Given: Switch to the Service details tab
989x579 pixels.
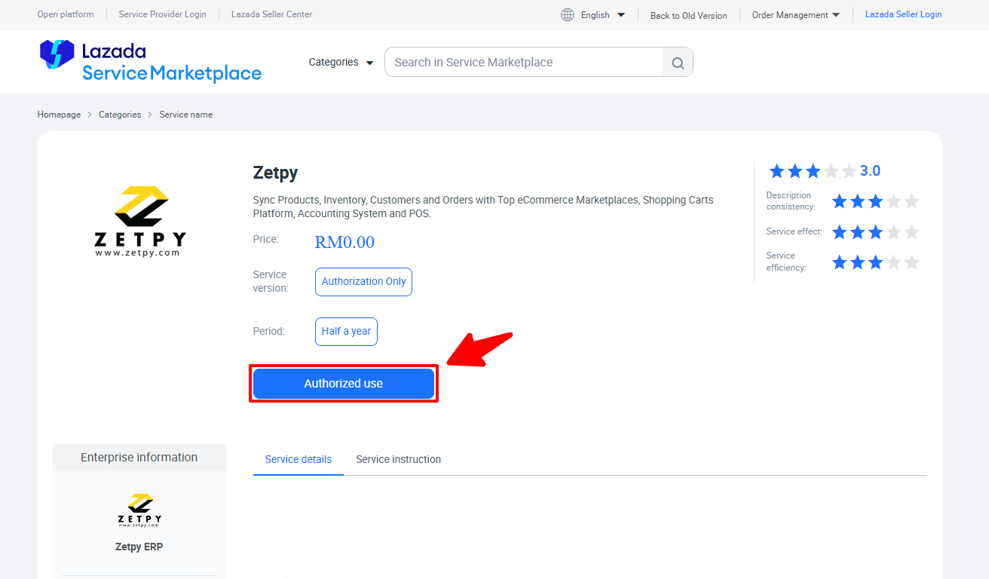Looking at the screenshot, I should (298, 459).
